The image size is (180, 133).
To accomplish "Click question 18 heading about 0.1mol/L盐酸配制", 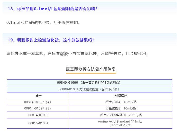I will [52, 9].
